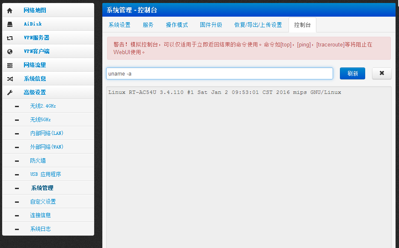Open USB 应用程序 settings
The height and width of the screenshot is (248, 399).
[x=48, y=175]
